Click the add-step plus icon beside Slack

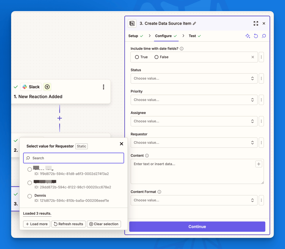(x=47, y=87)
